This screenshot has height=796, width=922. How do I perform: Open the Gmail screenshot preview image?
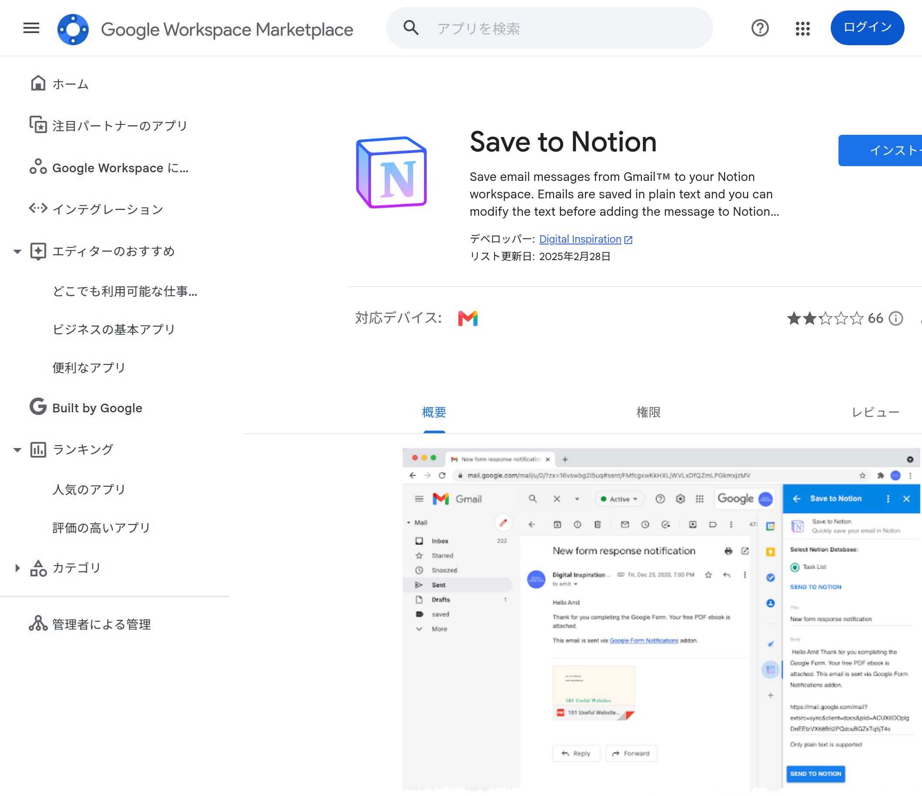tap(661, 619)
